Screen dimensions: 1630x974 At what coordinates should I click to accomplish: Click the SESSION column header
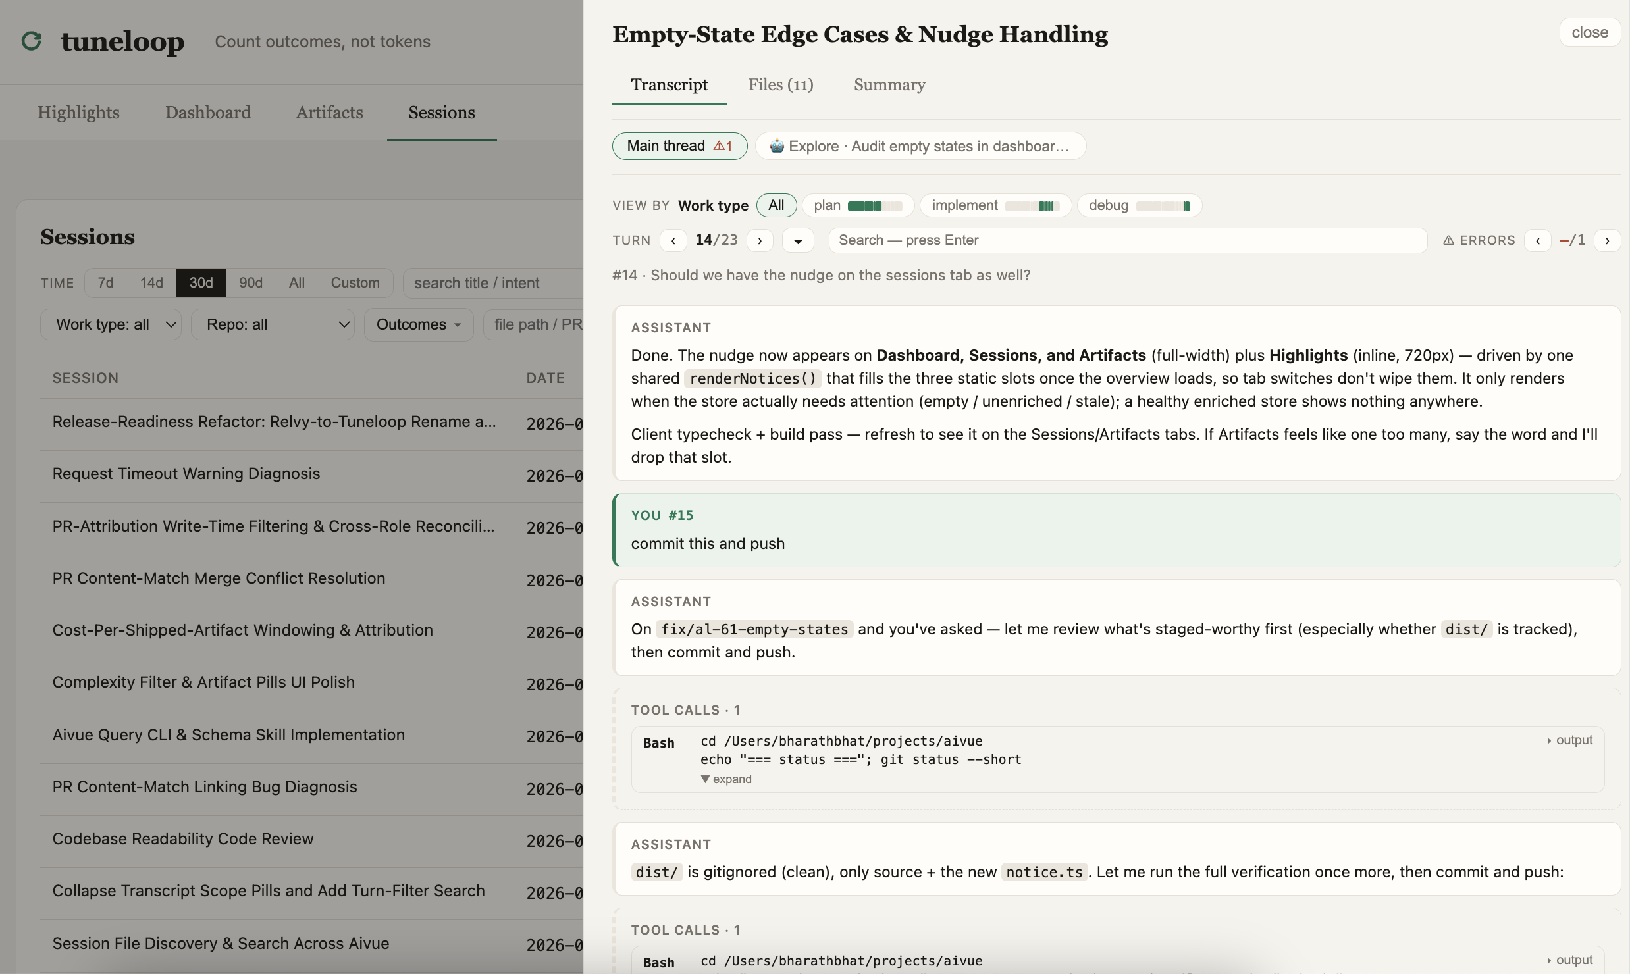click(86, 378)
